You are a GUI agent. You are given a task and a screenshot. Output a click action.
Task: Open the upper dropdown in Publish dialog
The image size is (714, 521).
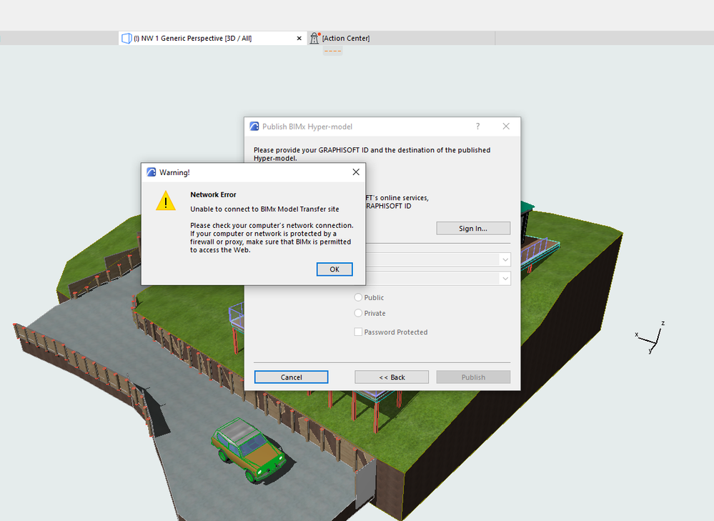click(x=505, y=259)
